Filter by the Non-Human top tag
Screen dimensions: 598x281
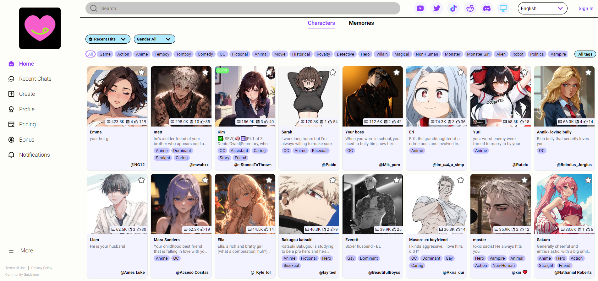[x=427, y=54]
